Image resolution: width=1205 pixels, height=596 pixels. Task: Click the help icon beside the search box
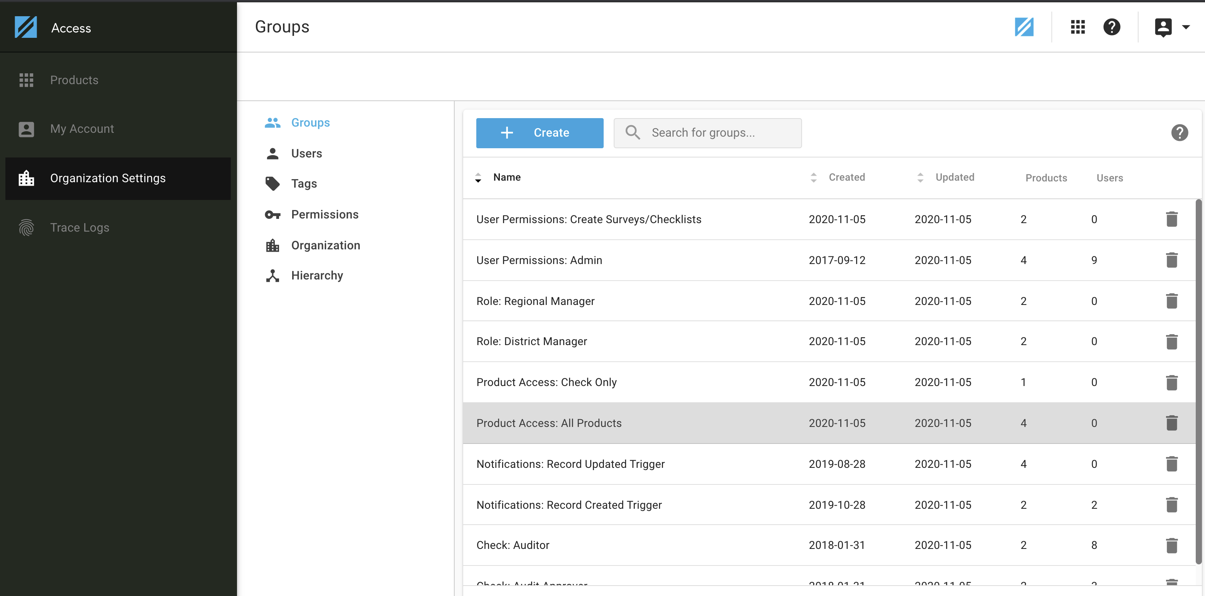click(1179, 133)
